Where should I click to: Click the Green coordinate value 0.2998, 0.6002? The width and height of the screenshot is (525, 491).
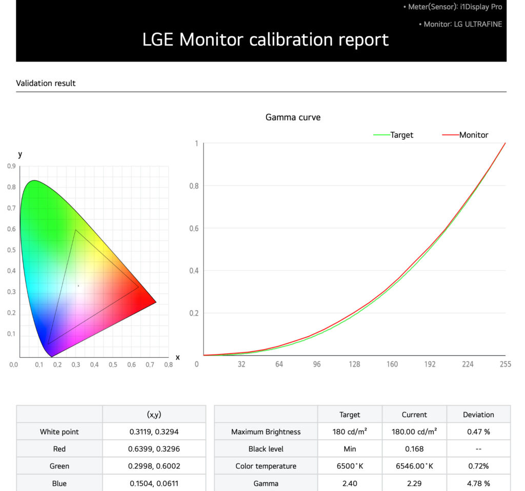tap(154, 466)
